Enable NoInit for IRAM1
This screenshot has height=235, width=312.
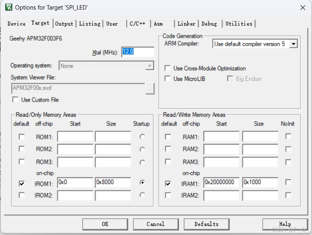[288, 182]
